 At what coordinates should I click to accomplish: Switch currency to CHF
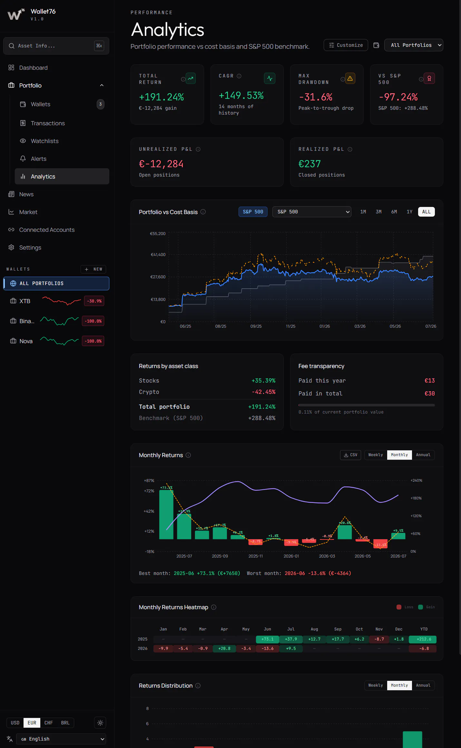coord(49,723)
